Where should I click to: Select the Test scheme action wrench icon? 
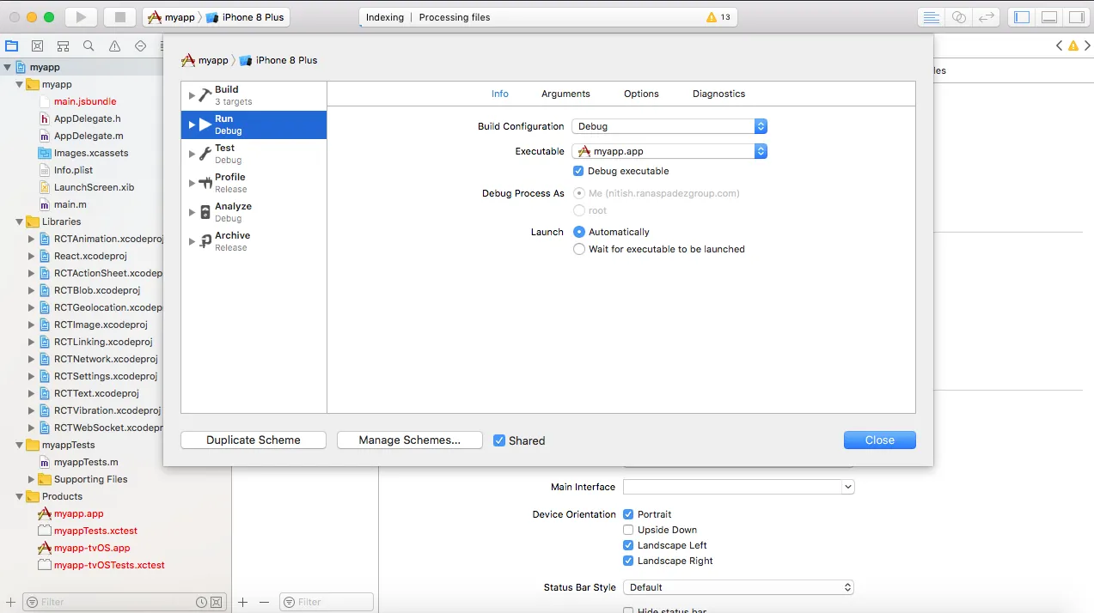pyautogui.click(x=205, y=154)
